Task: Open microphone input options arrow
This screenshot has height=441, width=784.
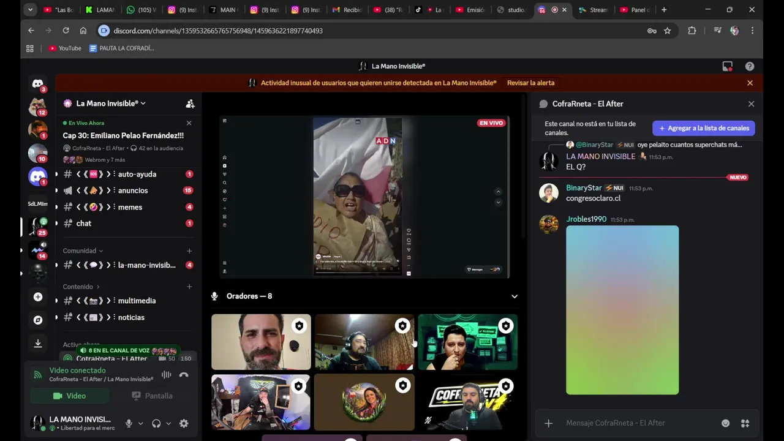Action: [140, 423]
